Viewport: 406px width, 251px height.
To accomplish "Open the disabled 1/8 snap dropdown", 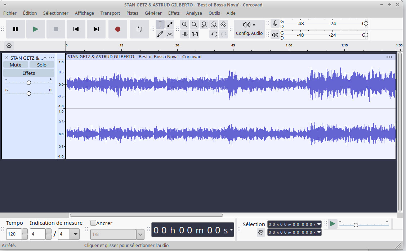I will tap(140, 234).
